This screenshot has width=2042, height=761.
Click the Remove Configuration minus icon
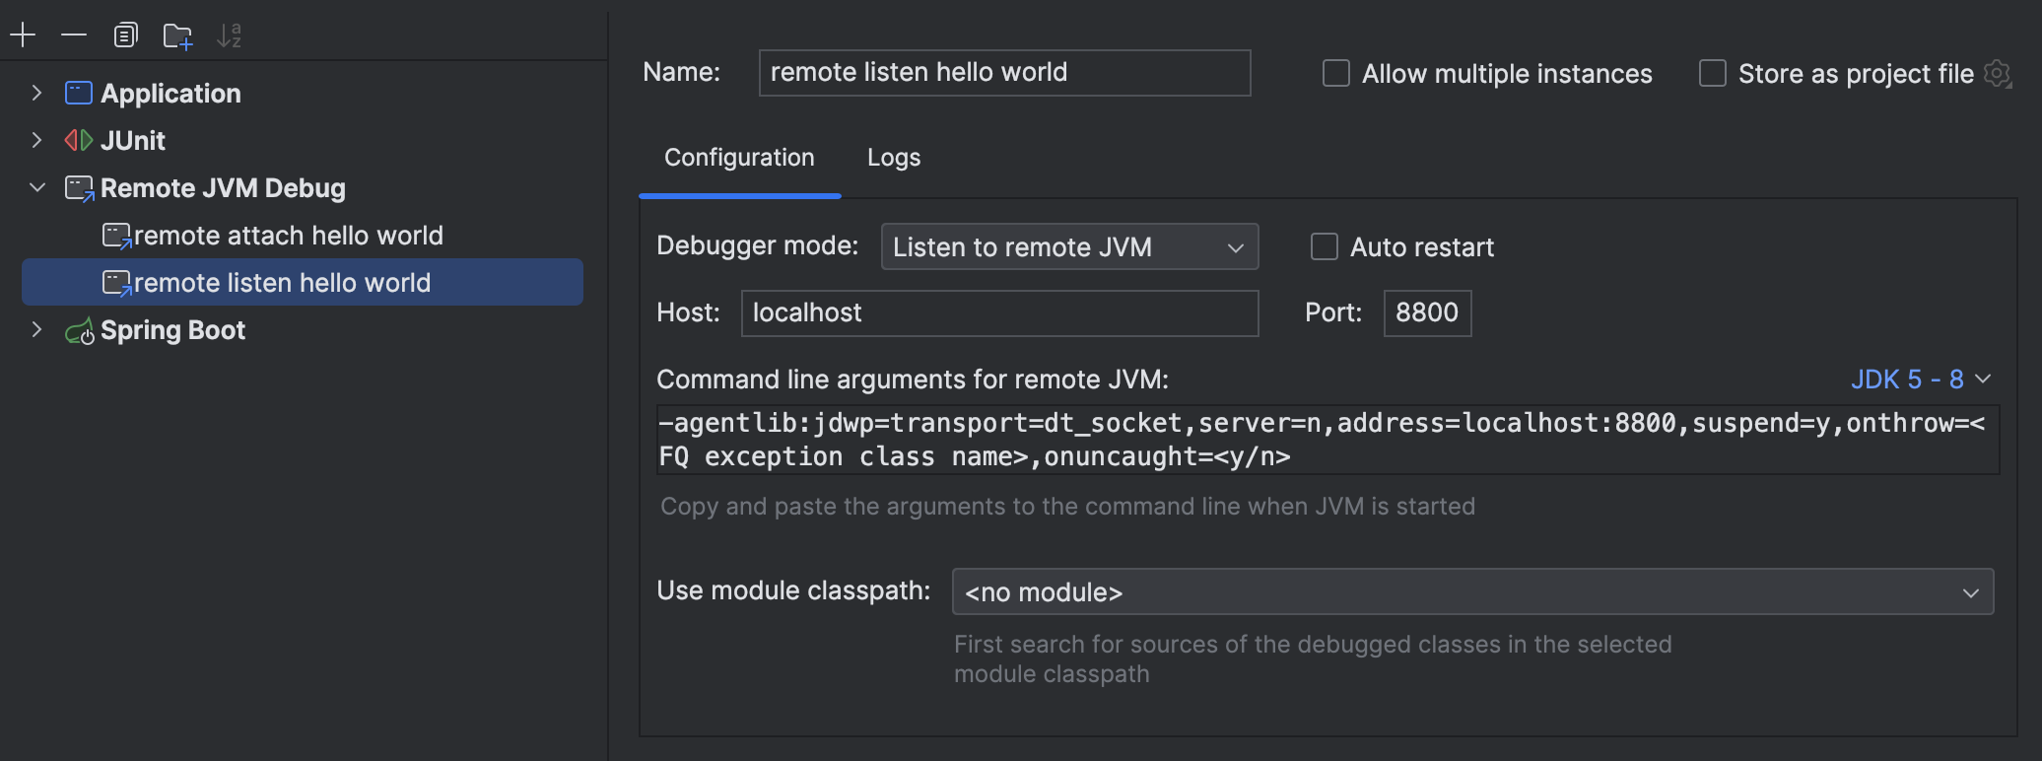point(74,35)
